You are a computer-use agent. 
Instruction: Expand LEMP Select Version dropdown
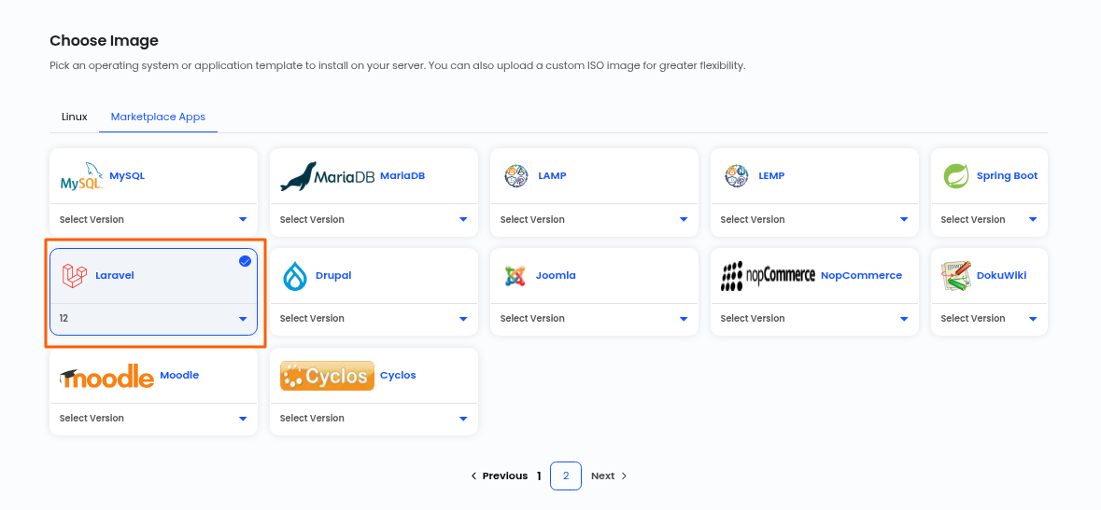[814, 220]
